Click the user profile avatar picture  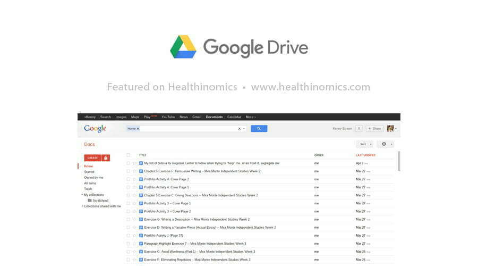[390, 129]
